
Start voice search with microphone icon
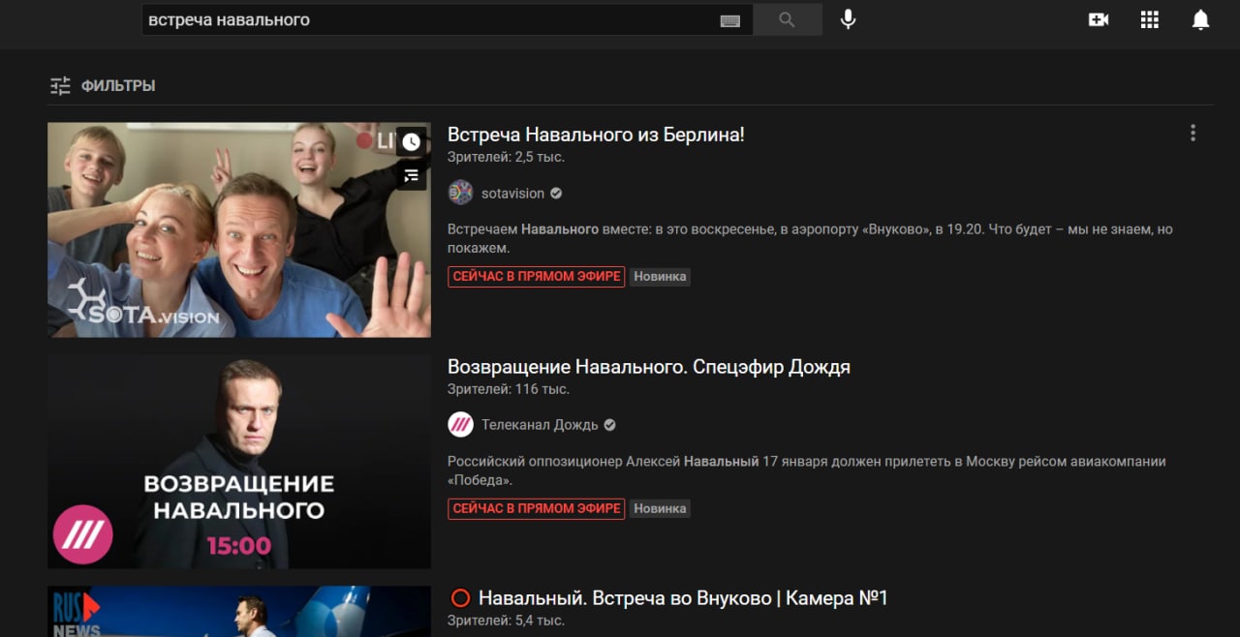[x=848, y=19]
